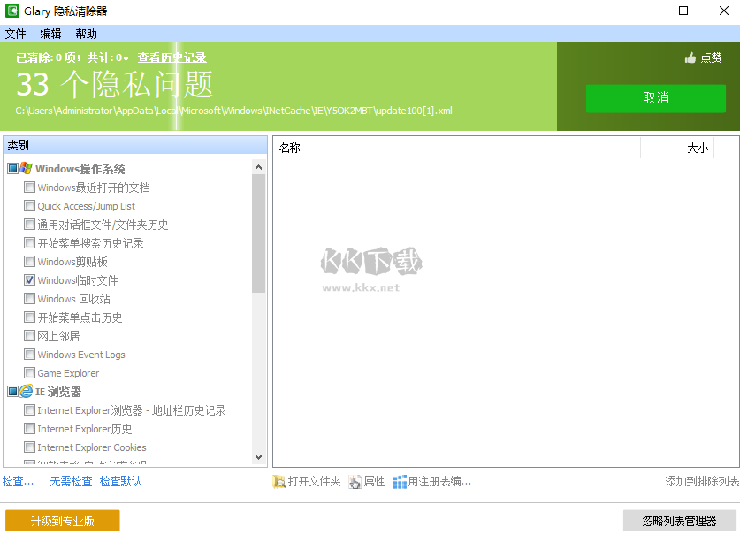Click the IE logo icon beside IE 浏览器

[x=26, y=391]
